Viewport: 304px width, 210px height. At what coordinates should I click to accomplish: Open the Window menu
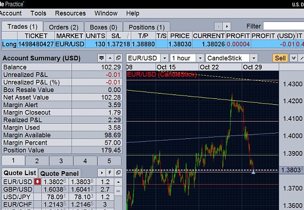106,13
